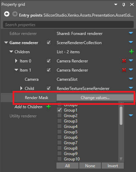Open the Game renderer type dropdown
Image resolution: width=136 pixels, height=172 pixels.
[131, 42]
